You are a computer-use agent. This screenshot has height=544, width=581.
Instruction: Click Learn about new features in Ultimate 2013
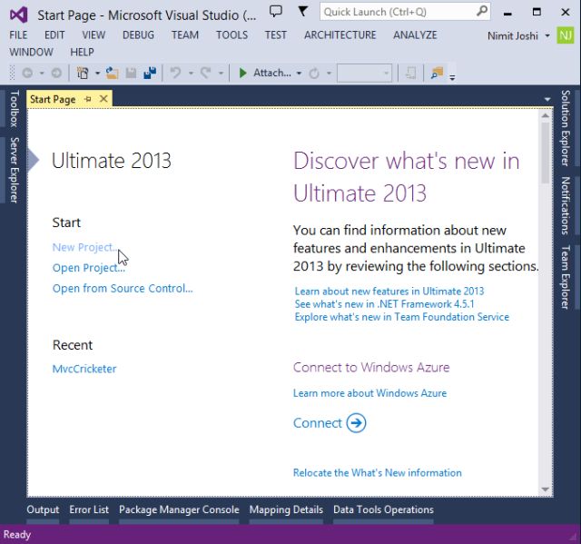pyautogui.click(x=389, y=292)
